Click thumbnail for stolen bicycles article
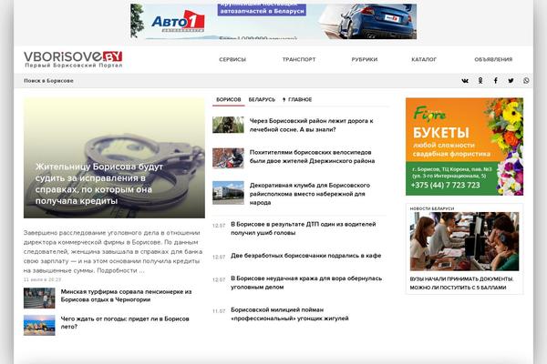 click(228, 158)
